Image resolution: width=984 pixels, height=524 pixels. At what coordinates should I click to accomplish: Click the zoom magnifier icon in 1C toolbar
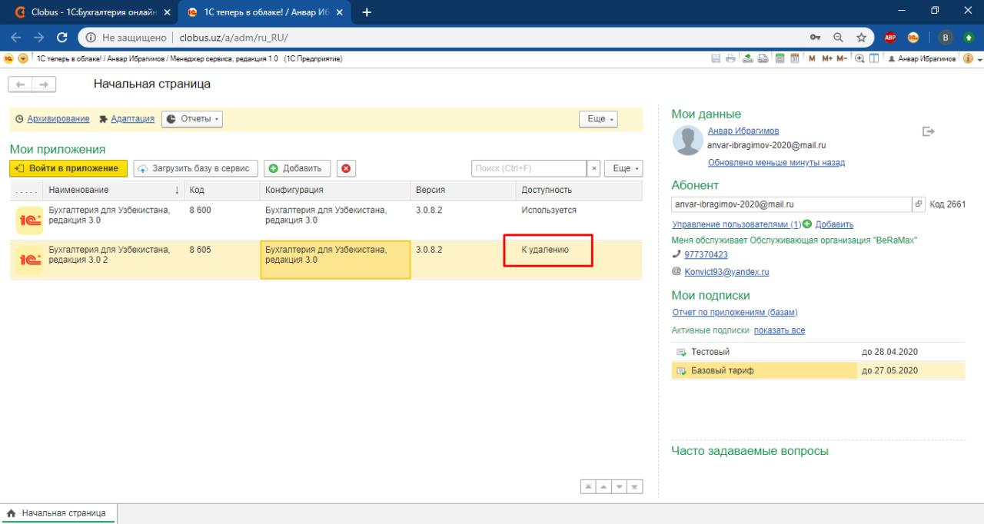click(859, 58)
